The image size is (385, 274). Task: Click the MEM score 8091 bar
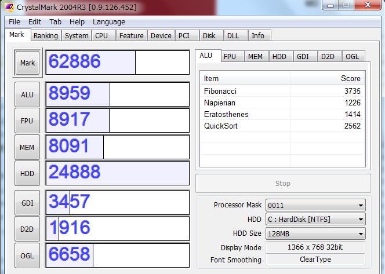tap(118, 147)
